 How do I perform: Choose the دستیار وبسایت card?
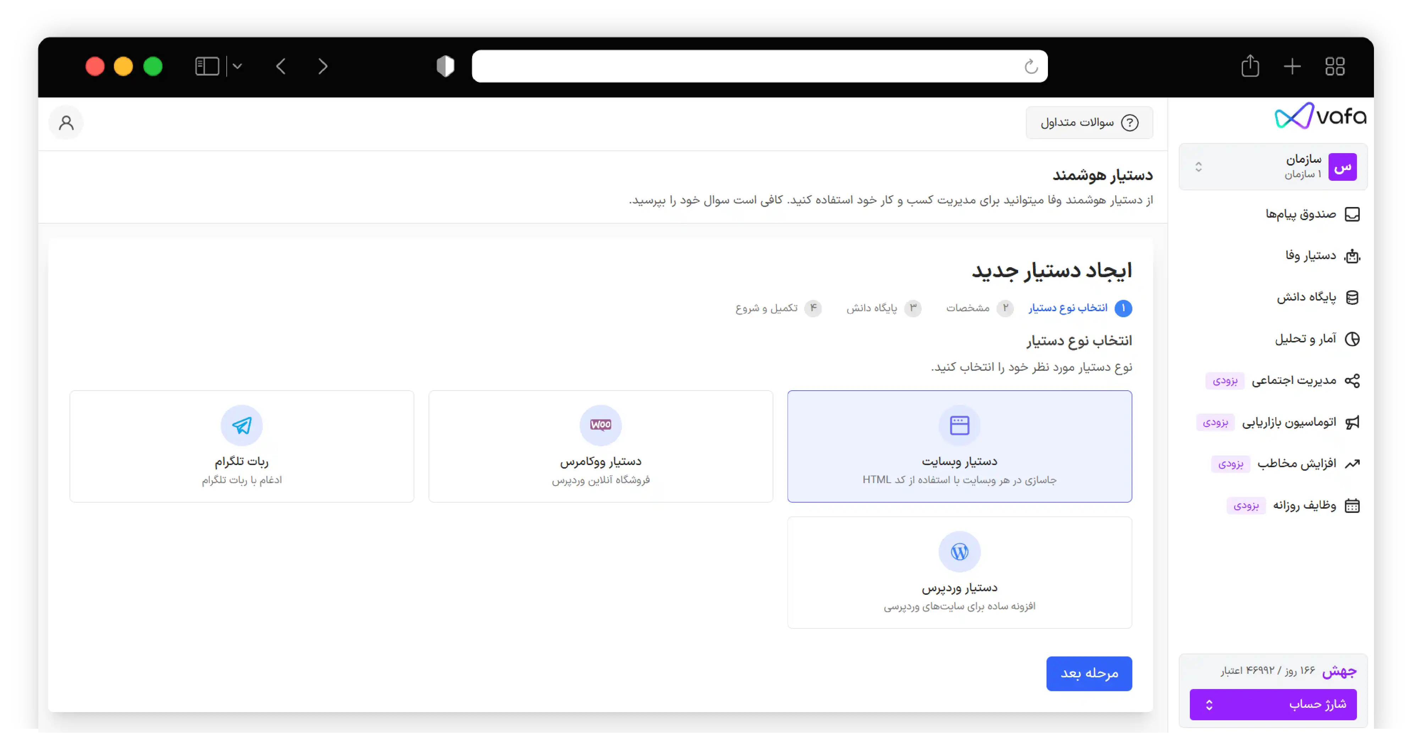tap(960, 446)
